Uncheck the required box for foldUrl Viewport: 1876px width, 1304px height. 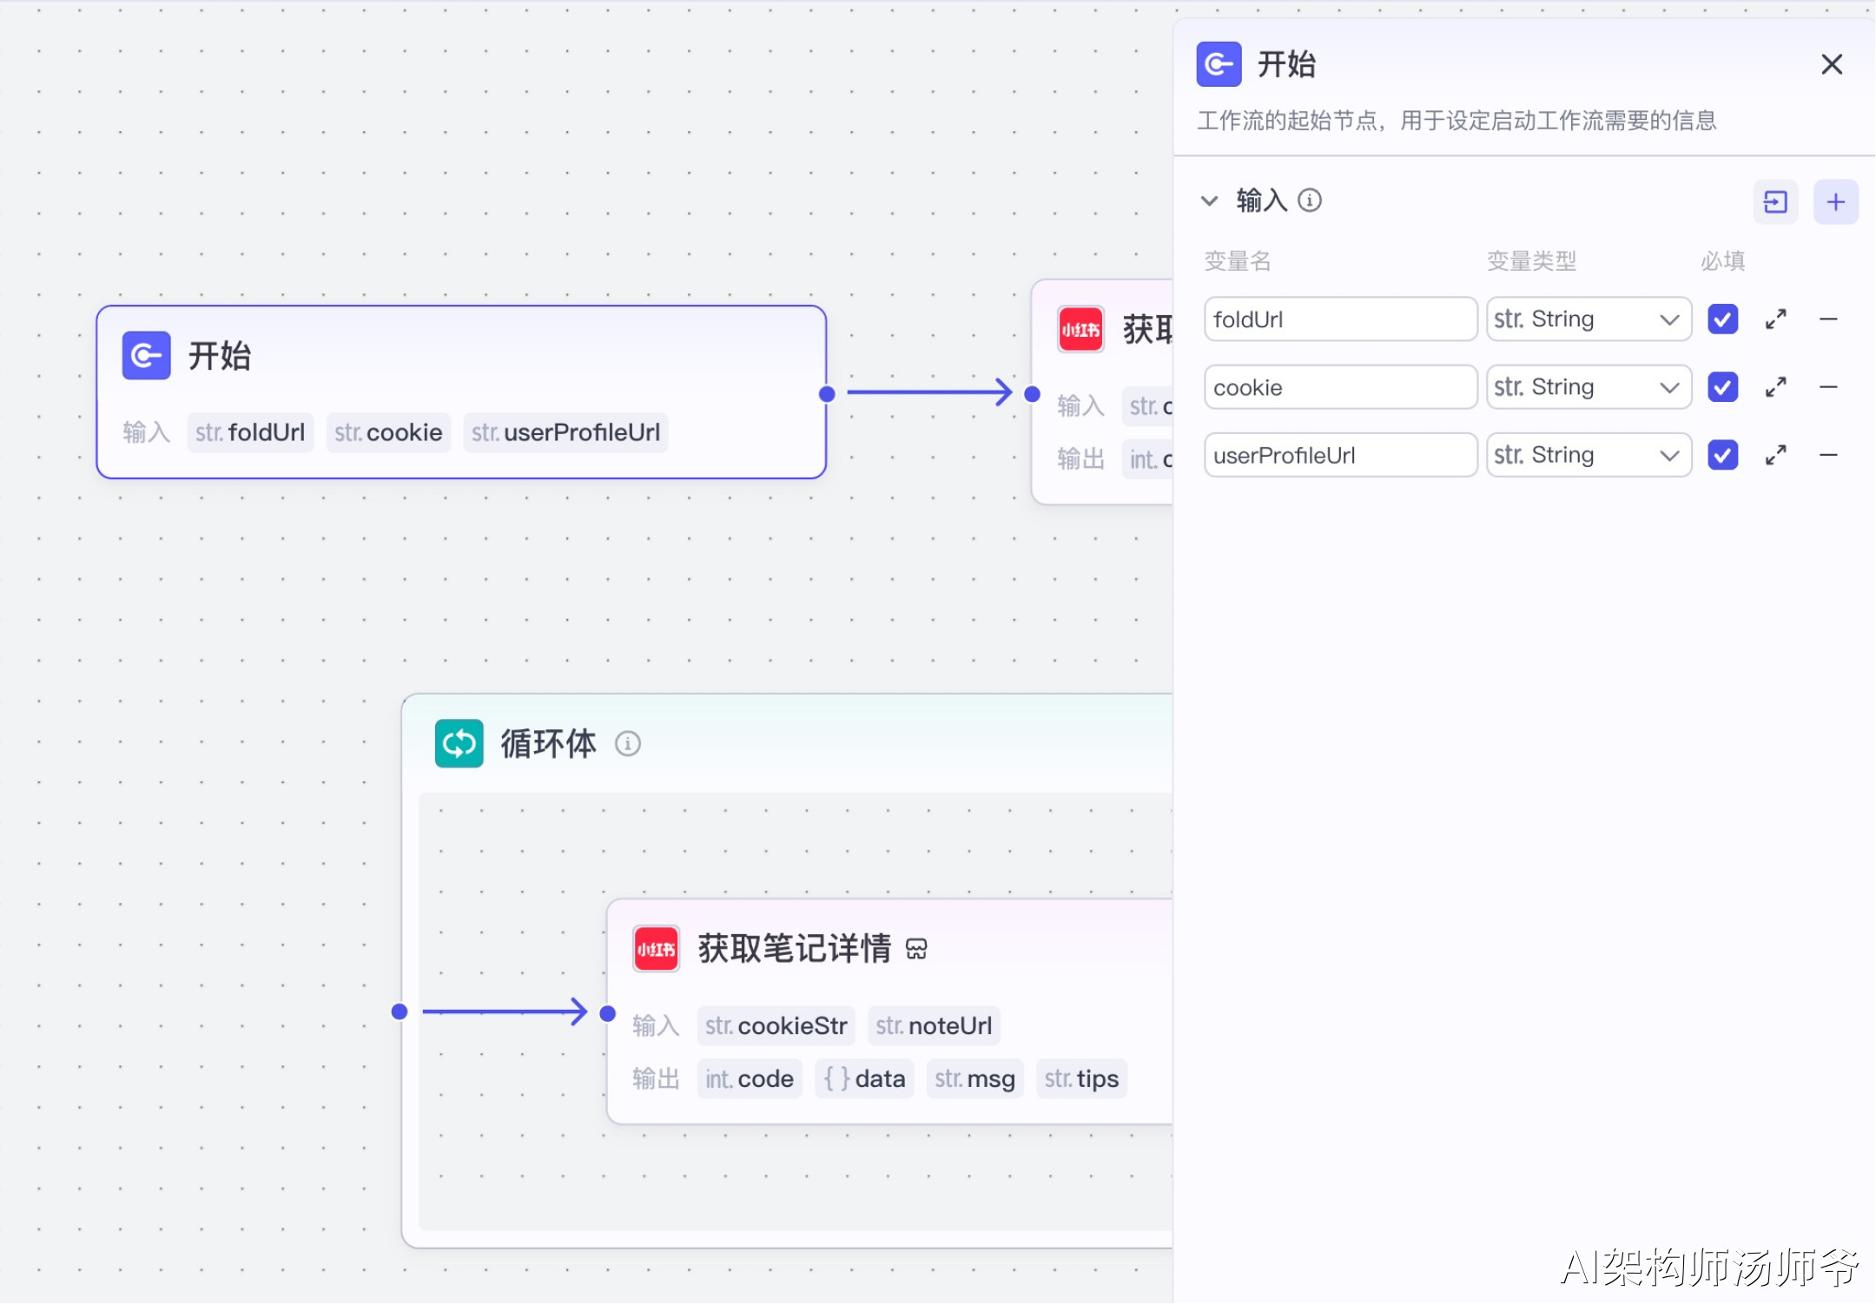pos(1722,319)
